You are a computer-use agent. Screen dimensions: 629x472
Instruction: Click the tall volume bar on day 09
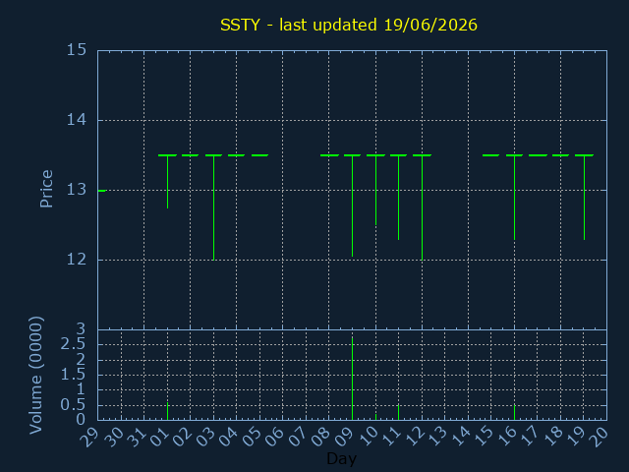pyautogui.click(x=352, y=379)
